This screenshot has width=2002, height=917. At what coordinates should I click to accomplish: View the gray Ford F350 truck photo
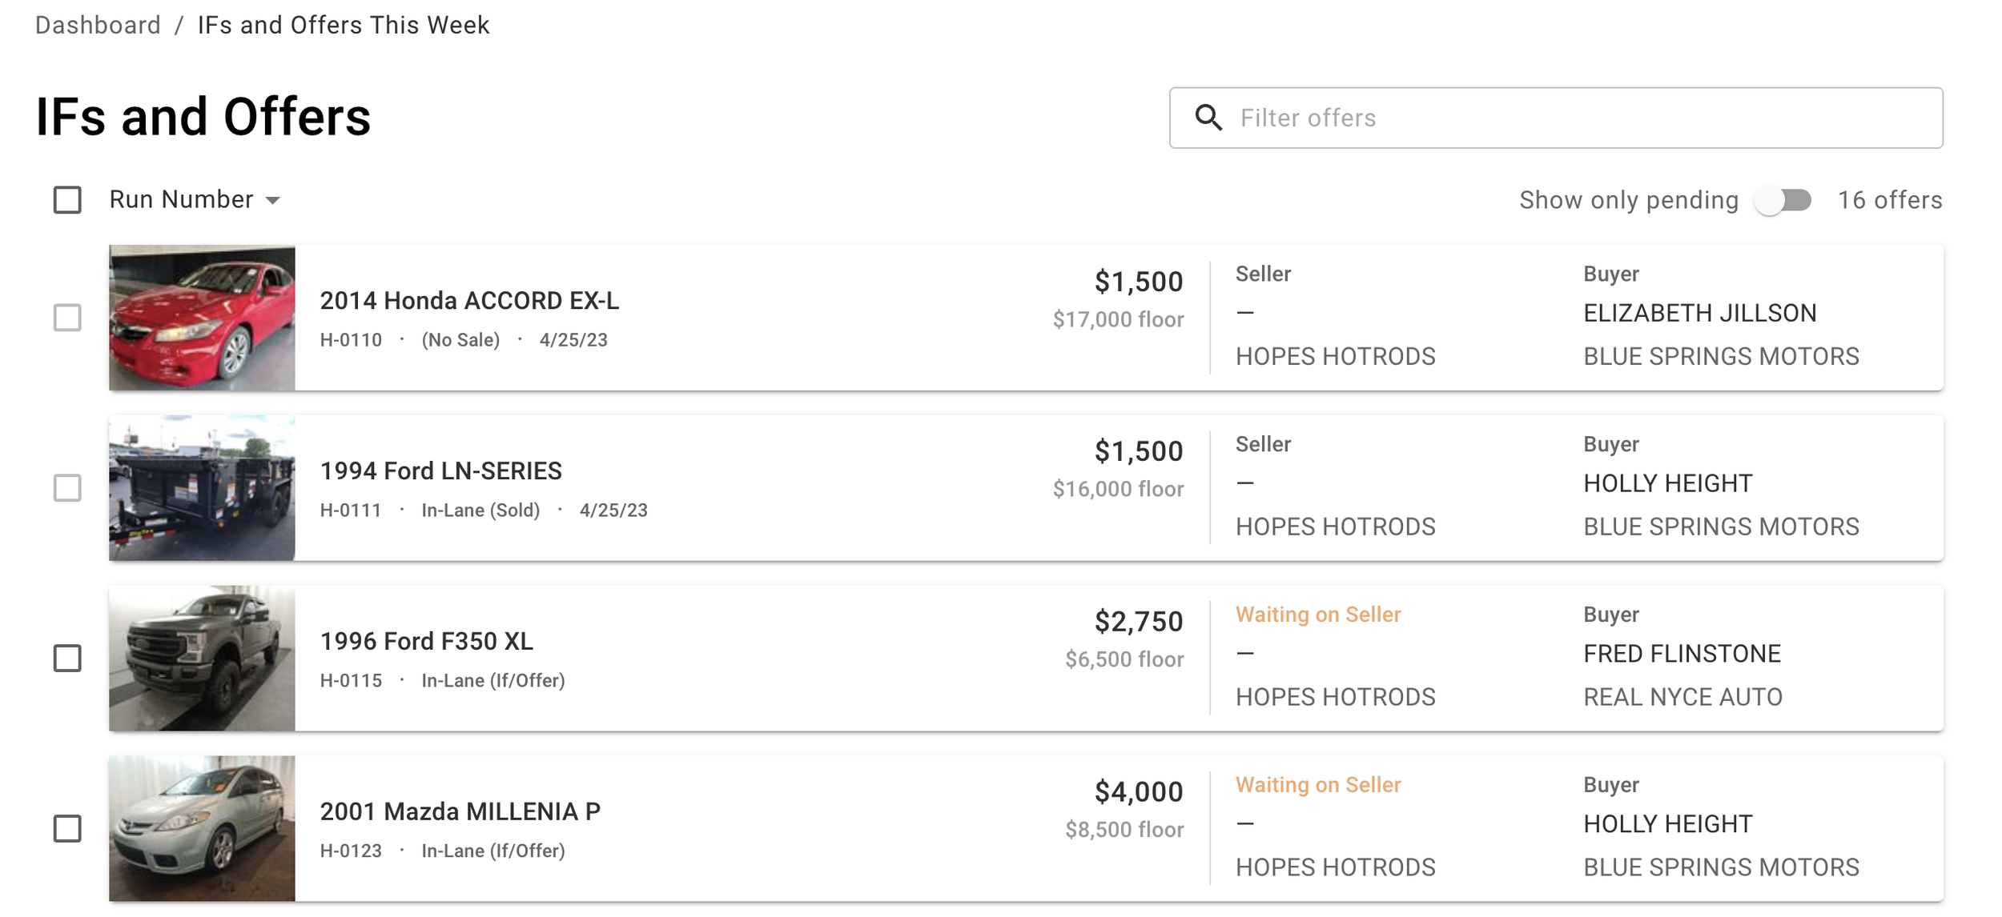coord(202,659)
